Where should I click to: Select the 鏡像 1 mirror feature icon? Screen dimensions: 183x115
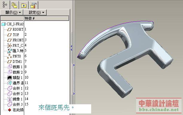point(10,99)
